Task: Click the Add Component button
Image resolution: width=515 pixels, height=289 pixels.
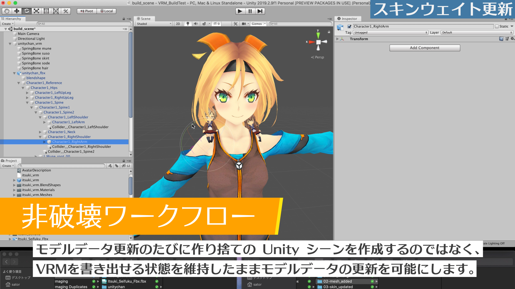Action: point(425,48)
